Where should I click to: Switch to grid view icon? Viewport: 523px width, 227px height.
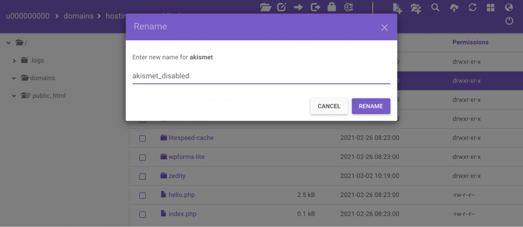(x=490, y=7)
